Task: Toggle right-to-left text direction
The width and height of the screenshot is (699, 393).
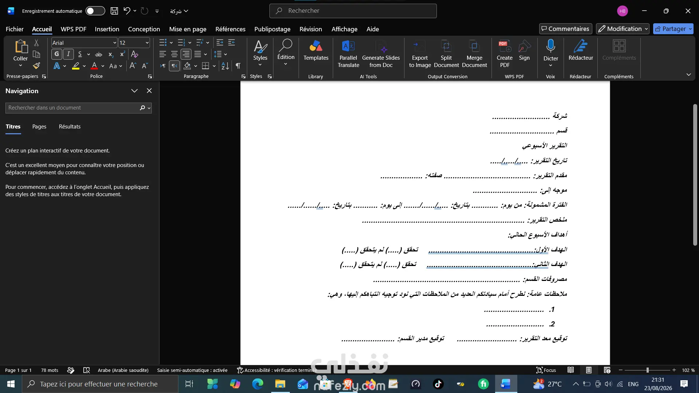Action: (174, 66)
